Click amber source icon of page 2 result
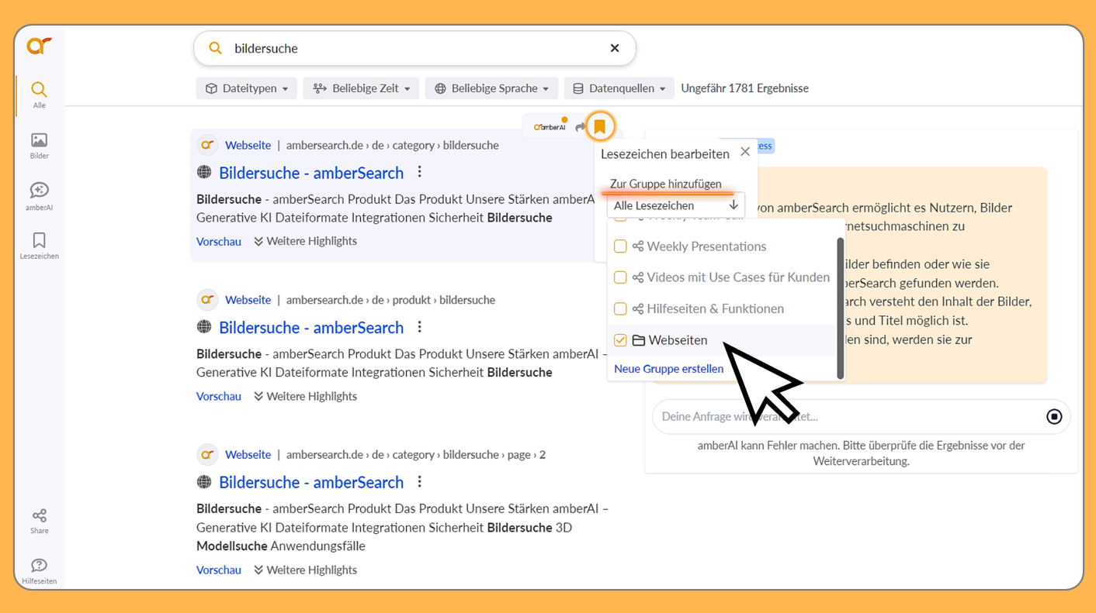 click(207, 454)
